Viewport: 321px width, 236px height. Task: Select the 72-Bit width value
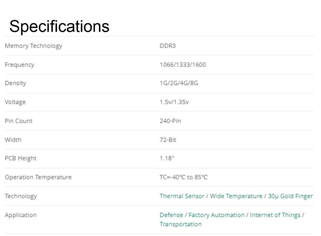click(x=168, y=140)
